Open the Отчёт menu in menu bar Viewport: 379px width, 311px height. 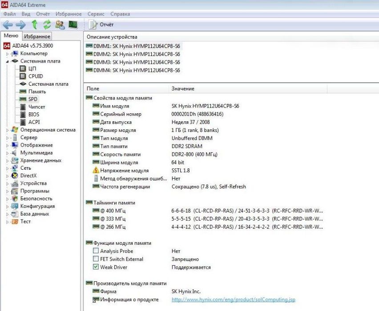[43, 14]
